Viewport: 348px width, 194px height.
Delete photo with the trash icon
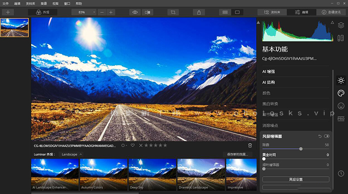pos(250,145)
